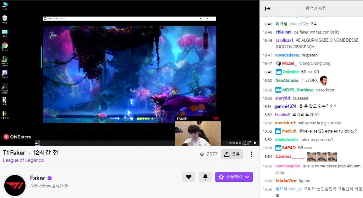Click the Recycle Bin icon in the stream
Image resolution: width=363 pixels, height=198 pixels.
pyautogui.click(x=5, y=18)
